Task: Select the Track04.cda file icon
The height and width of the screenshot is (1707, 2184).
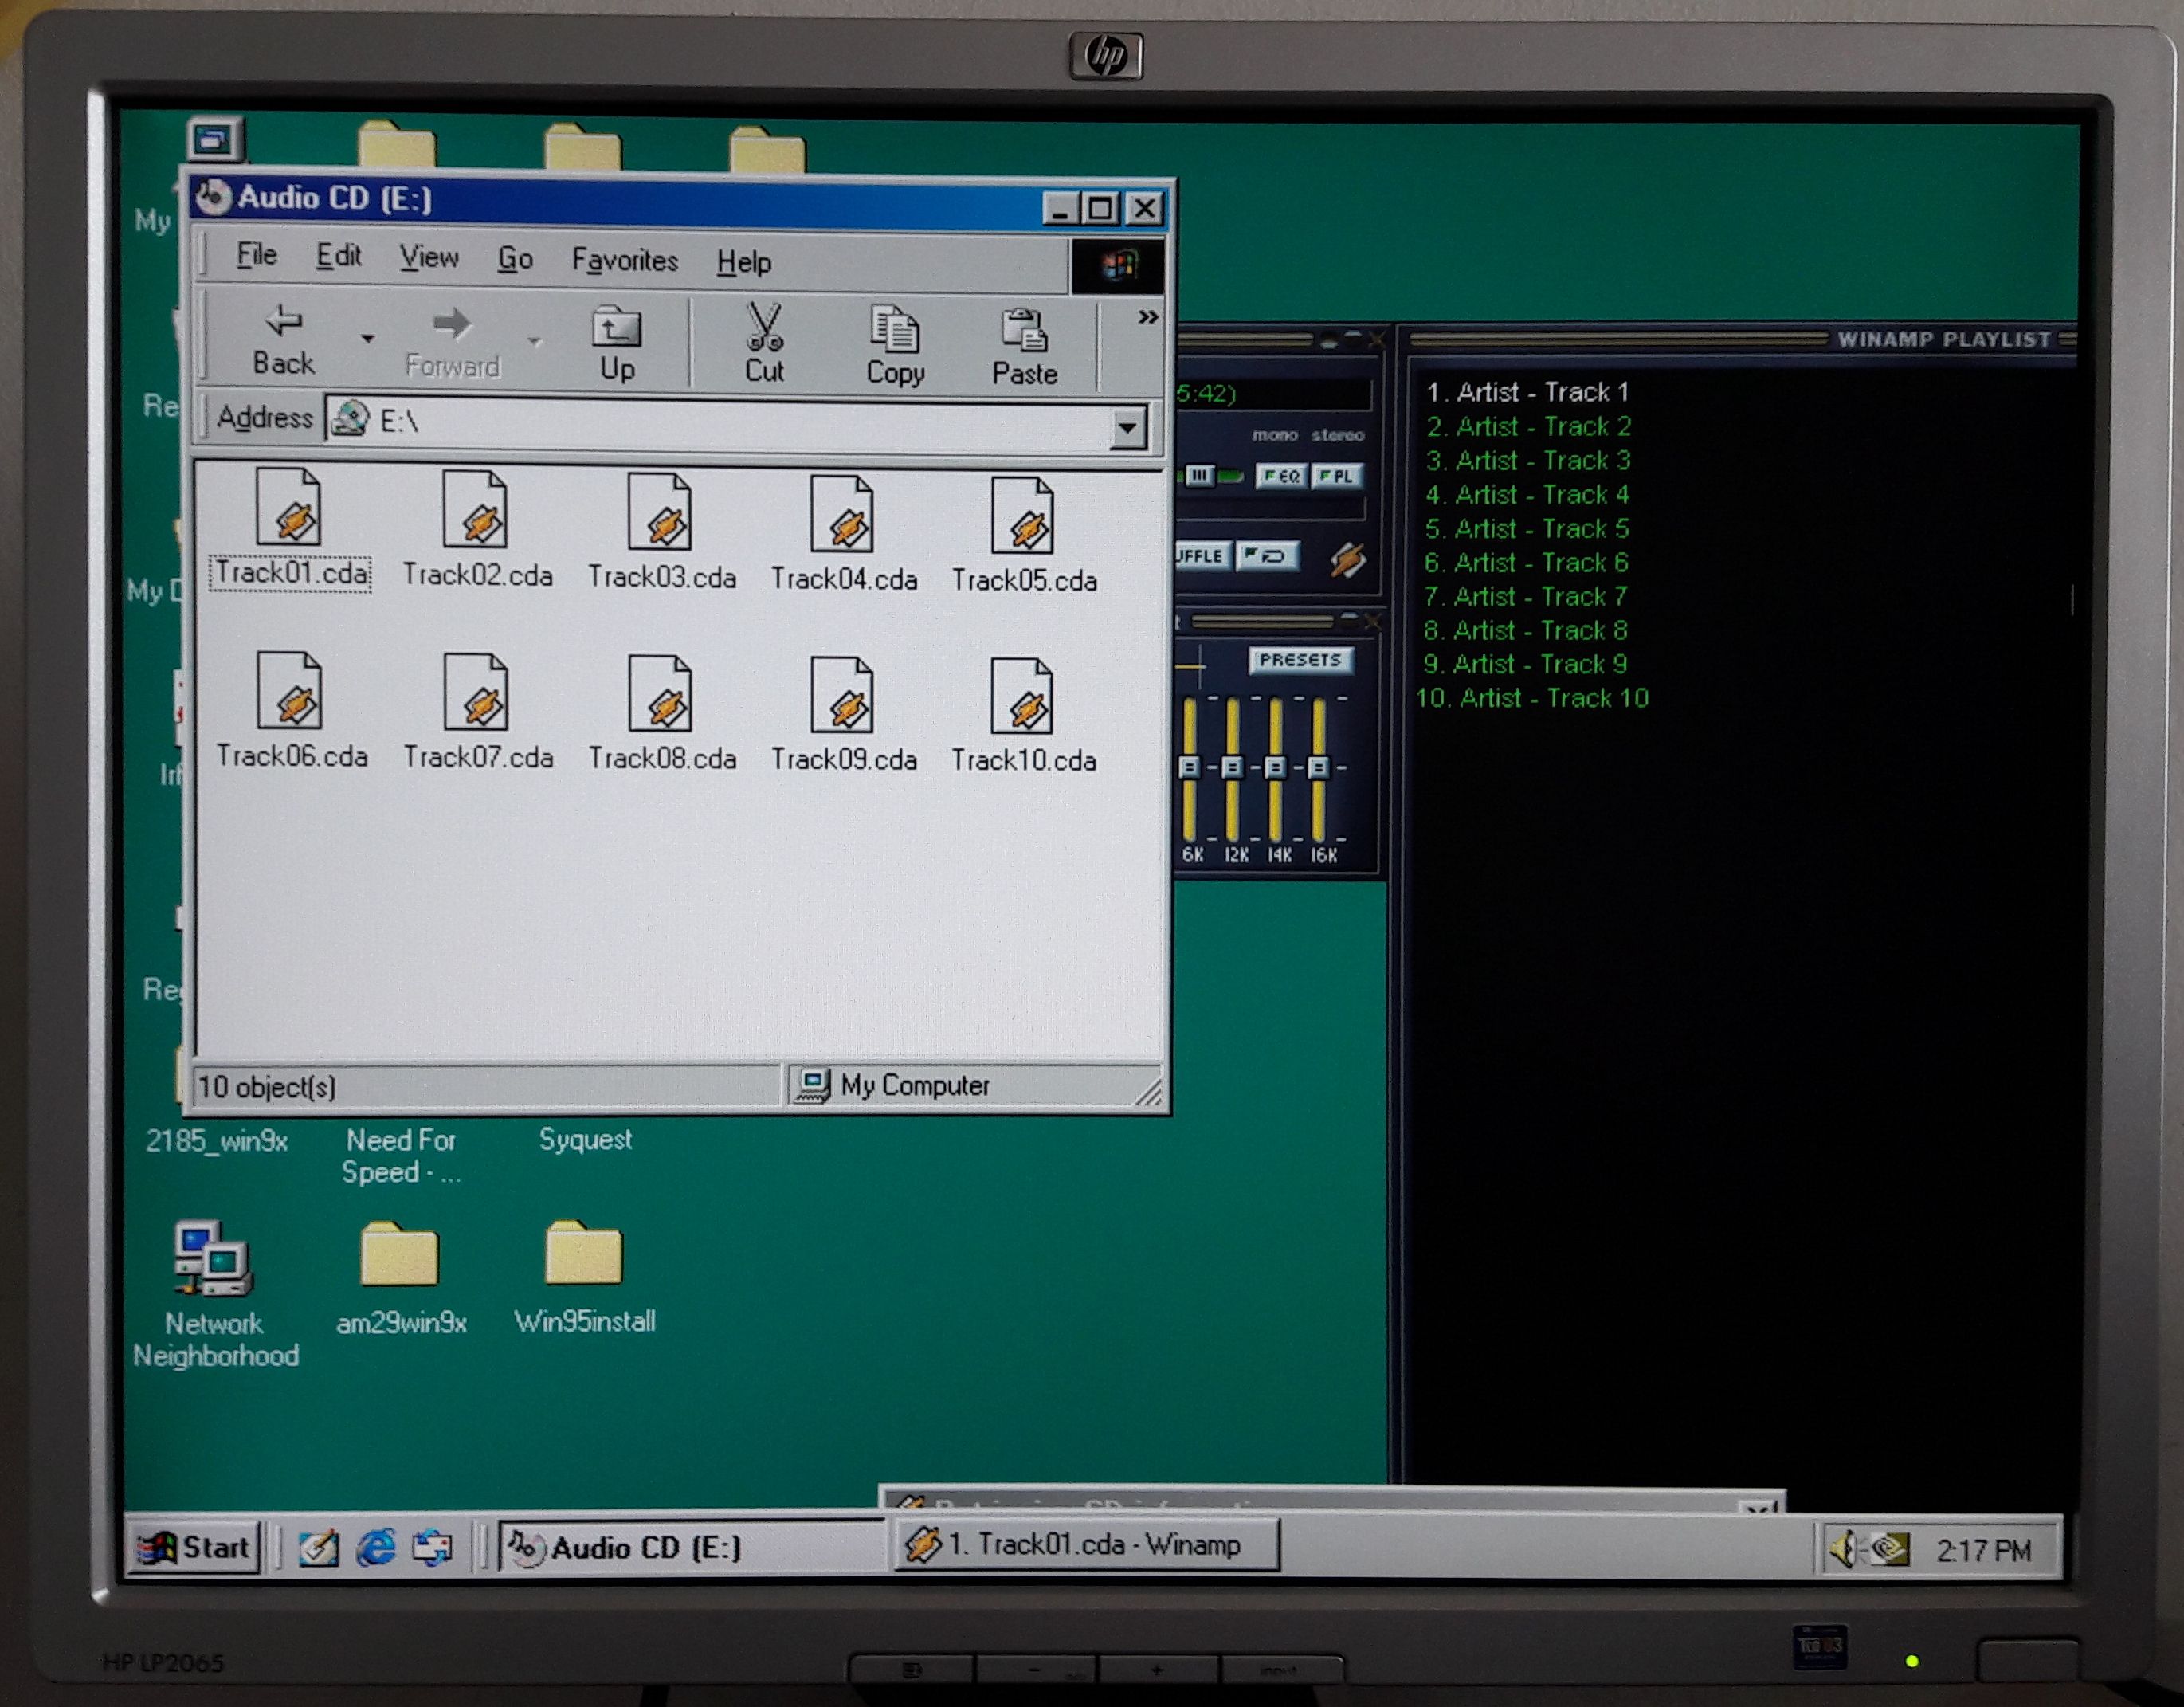Action: pyautogui.click(x=842, y=514)
